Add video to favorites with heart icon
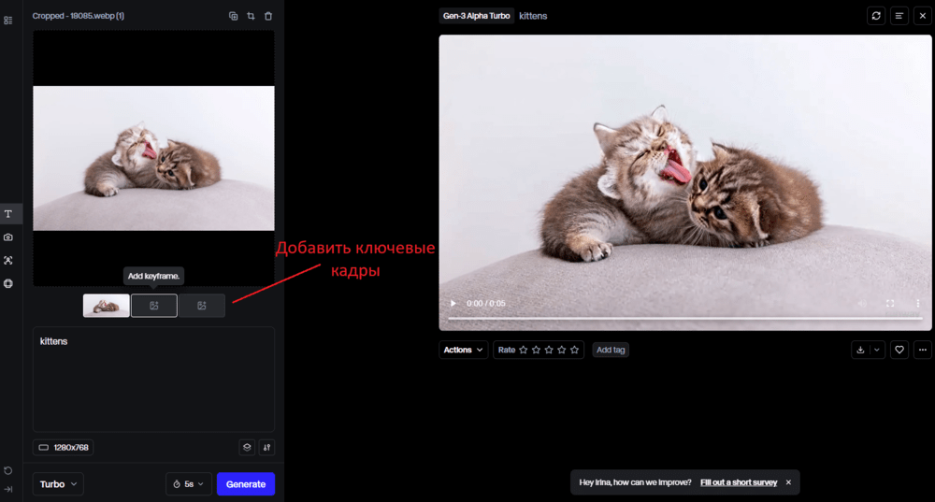Viewport: 935px width, 502px height. tap(899, 350)
